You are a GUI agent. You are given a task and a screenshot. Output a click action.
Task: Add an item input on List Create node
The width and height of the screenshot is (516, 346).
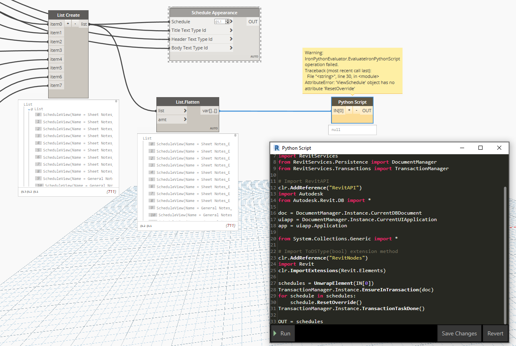[x=68, y=24]
